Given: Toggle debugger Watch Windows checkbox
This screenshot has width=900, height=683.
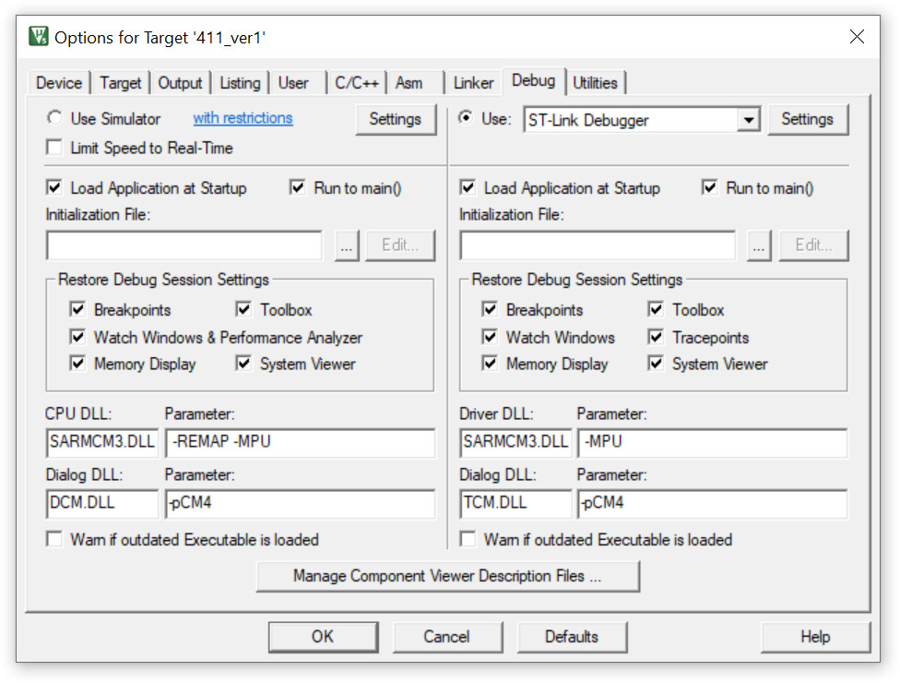Looking at the screenshot, I should tap(490, 337).
